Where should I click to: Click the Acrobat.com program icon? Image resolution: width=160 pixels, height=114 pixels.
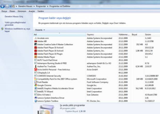click(x=36, y=38)
